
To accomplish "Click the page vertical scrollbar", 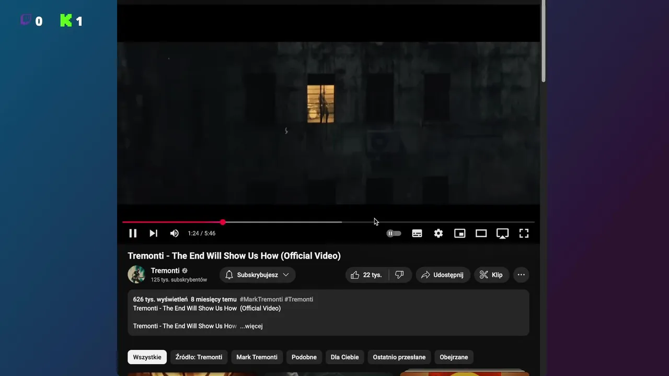I will click(x=544, y=41).
